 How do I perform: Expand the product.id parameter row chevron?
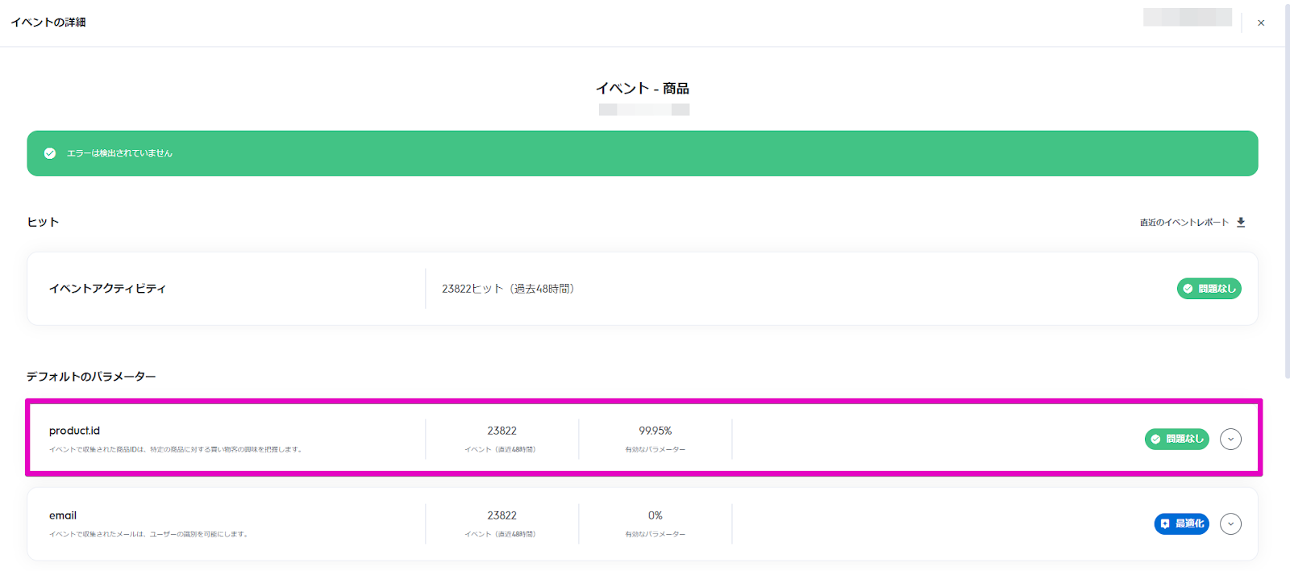tap(1230, 440)
